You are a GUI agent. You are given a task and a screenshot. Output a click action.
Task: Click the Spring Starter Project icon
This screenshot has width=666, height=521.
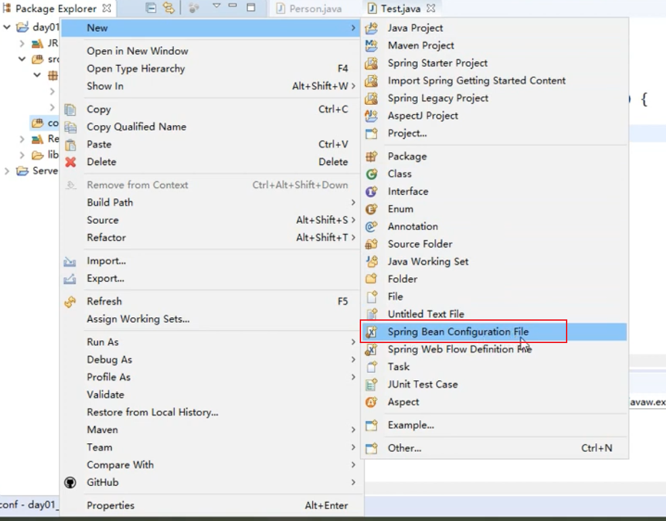pos(371,63)
